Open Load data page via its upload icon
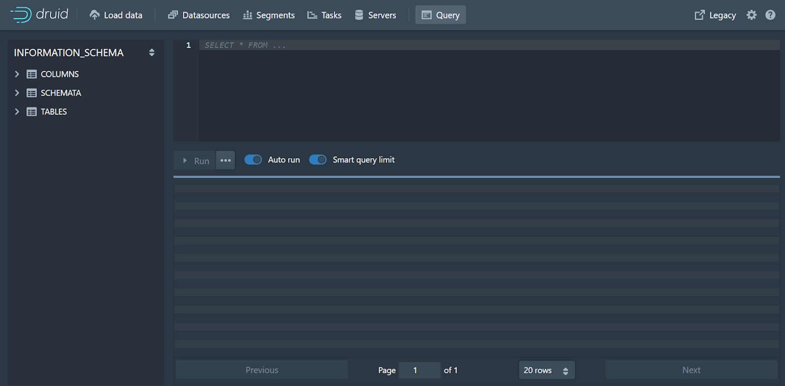 [94, 14]
